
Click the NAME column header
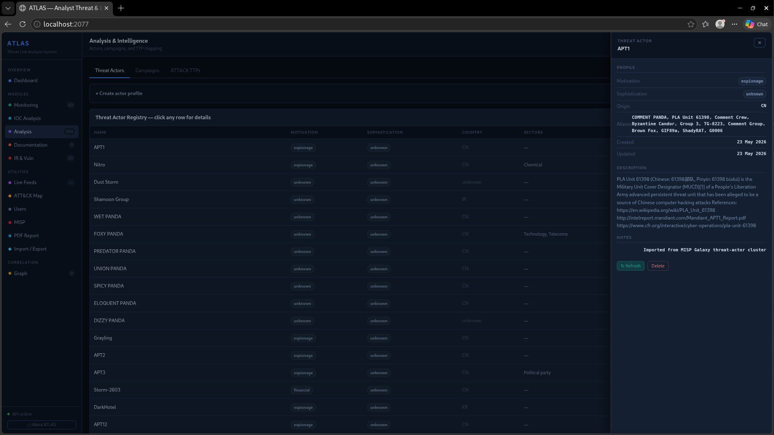pyautogui.click(x=100, y=133)
